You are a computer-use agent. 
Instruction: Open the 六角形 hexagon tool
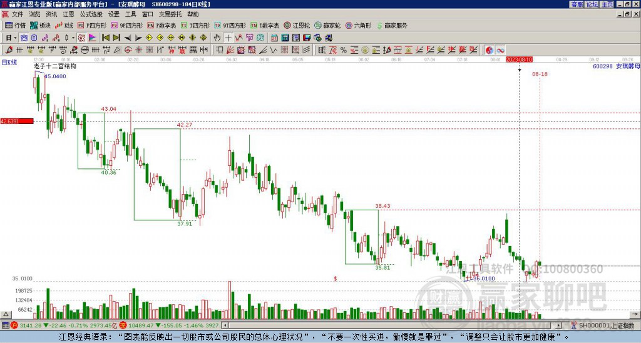[x=358, y=25]
